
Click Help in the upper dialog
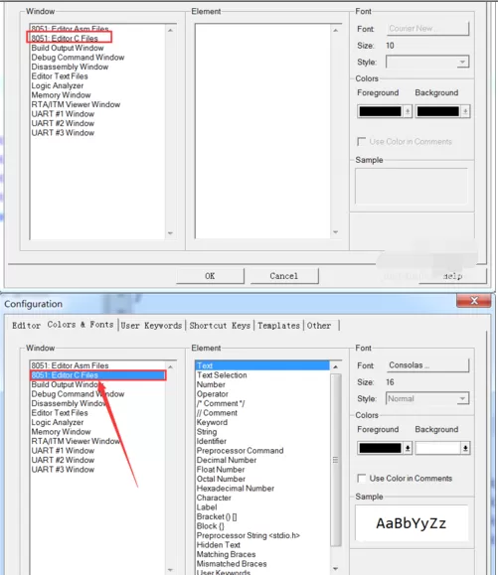coord(452,276)
